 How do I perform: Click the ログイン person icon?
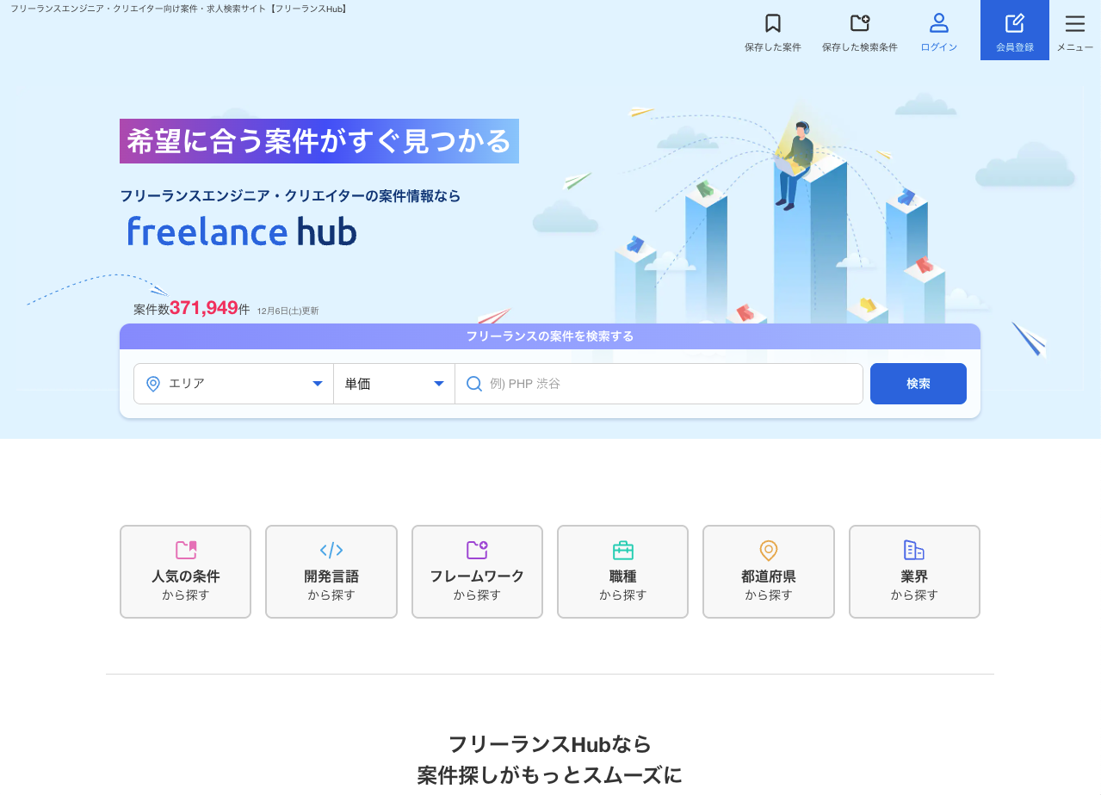937,23
